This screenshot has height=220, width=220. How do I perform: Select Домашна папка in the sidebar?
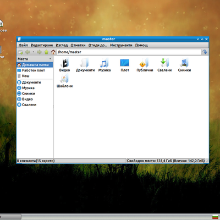(x=35, y=65)
